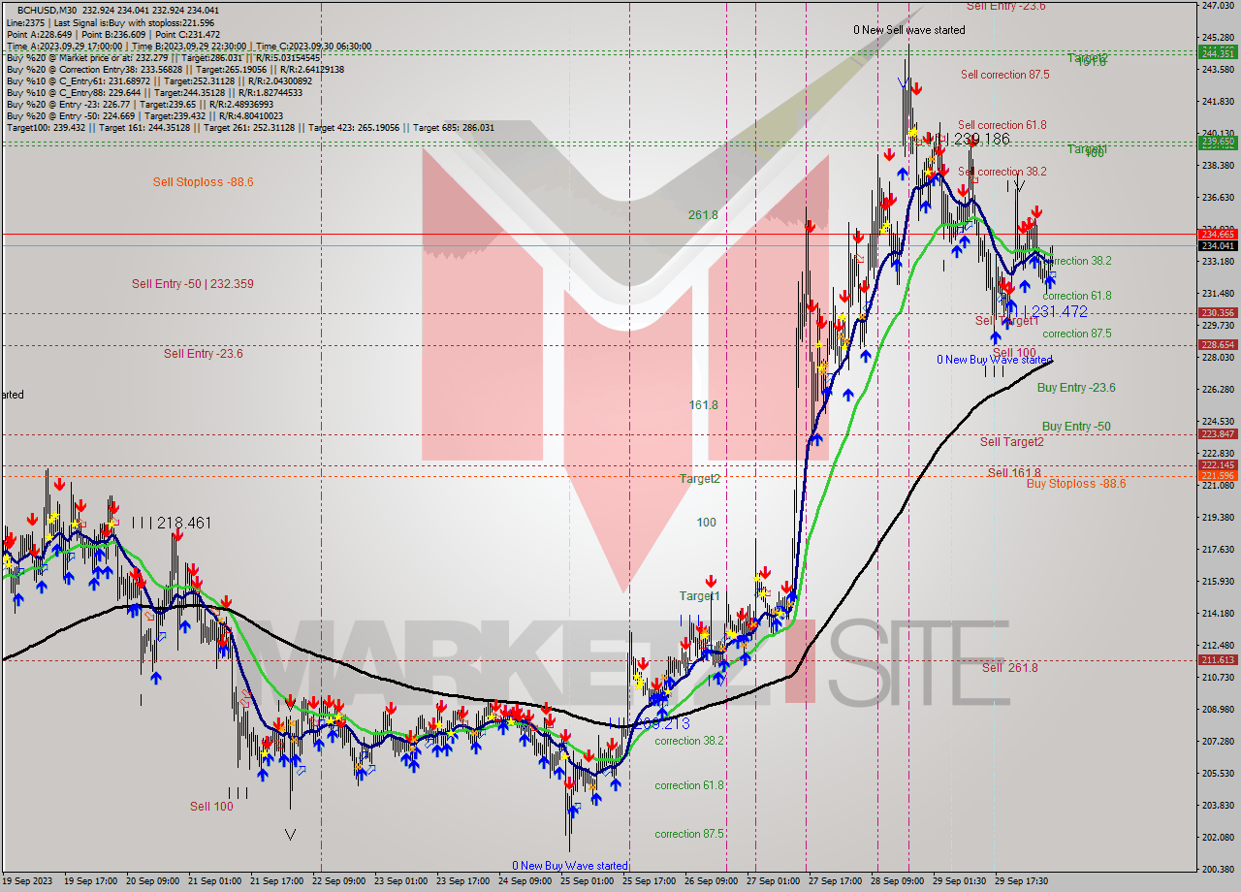The height and width of the screenshot is (892, 1241).
Task: Click the red 234.665 price axis tag
Action: click(x=1218, y=234)
